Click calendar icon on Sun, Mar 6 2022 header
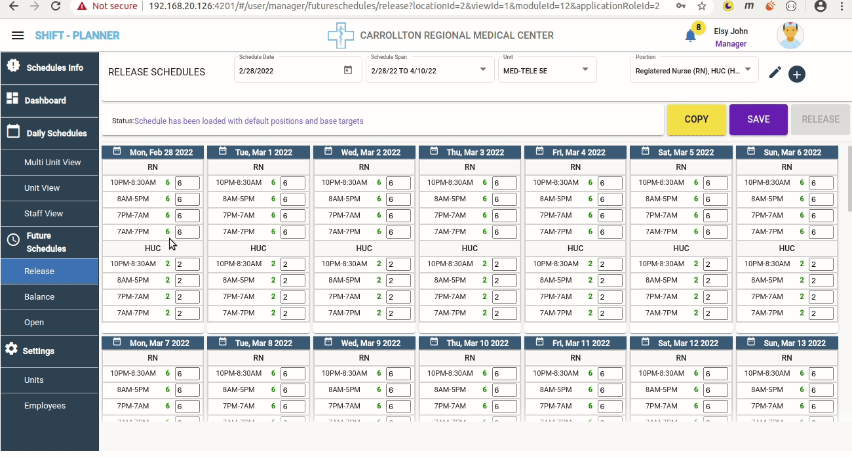 tap(751, 151)
